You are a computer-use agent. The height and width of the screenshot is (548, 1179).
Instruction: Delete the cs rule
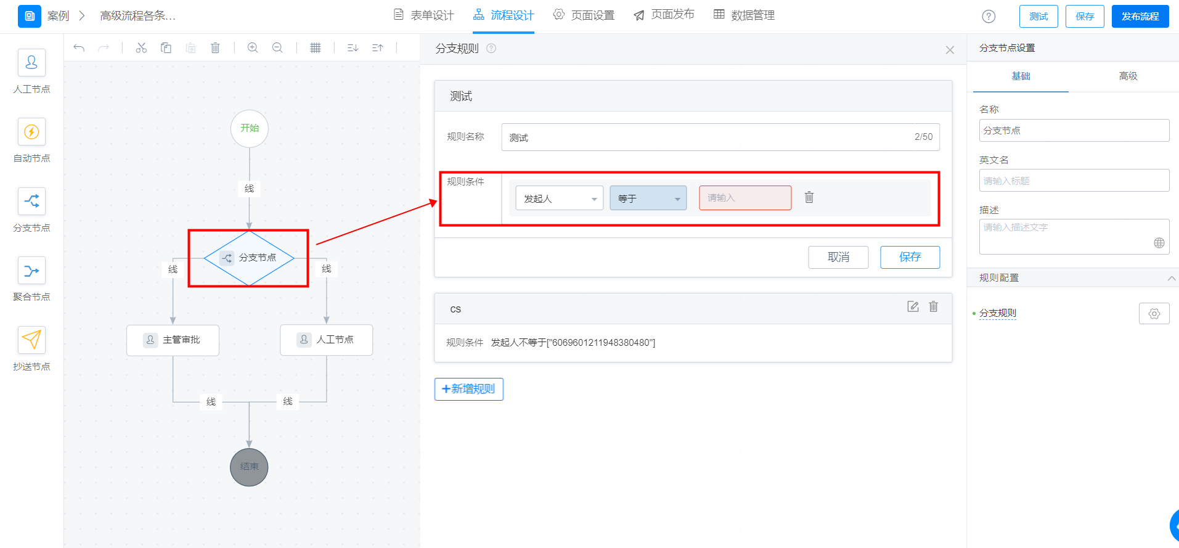pos(934,306)
